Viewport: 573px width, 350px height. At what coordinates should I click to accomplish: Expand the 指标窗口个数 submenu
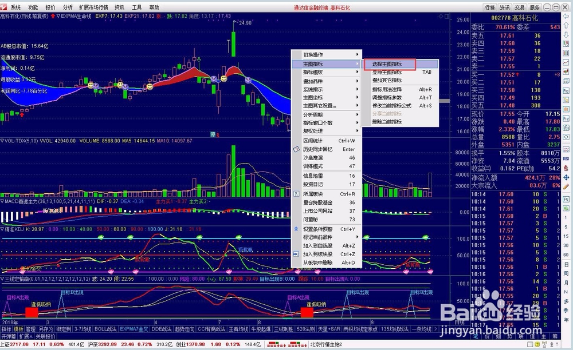327,123
